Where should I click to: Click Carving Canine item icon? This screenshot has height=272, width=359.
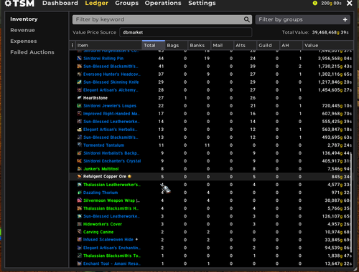tap(79, 232)
